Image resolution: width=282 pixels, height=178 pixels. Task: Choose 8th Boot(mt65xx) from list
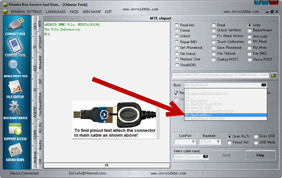pyautogui.click(x=226, y=115)
